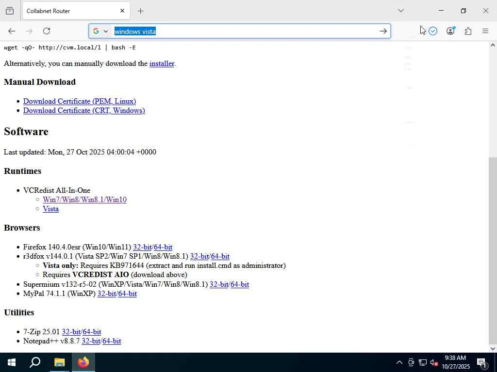Download Certificate (CRT, Windows) link
This screenshot has height=372, width=497.
pyautogui.click(x=84, y=110)
